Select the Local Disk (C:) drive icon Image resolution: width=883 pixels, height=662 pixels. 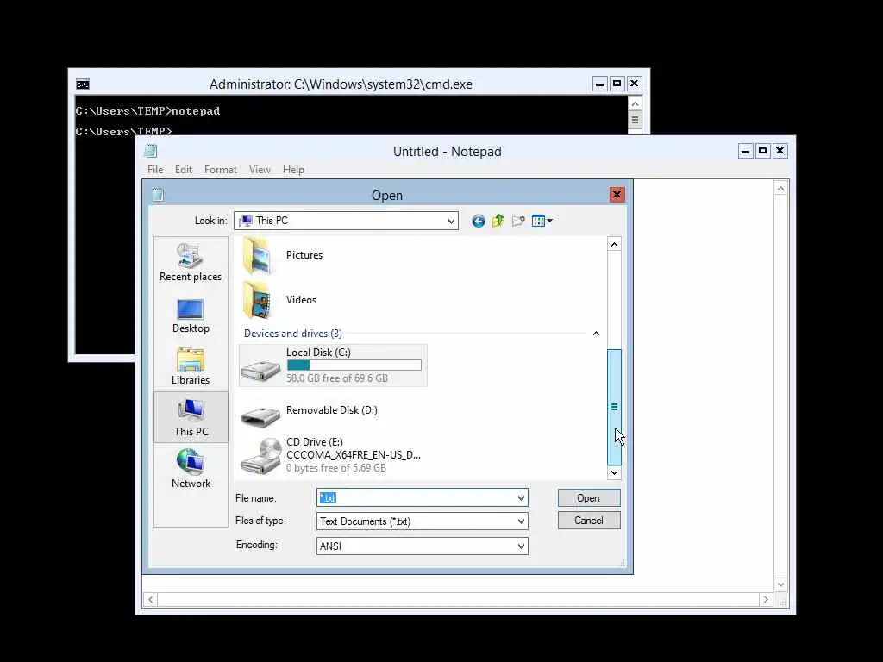point(260,369)
